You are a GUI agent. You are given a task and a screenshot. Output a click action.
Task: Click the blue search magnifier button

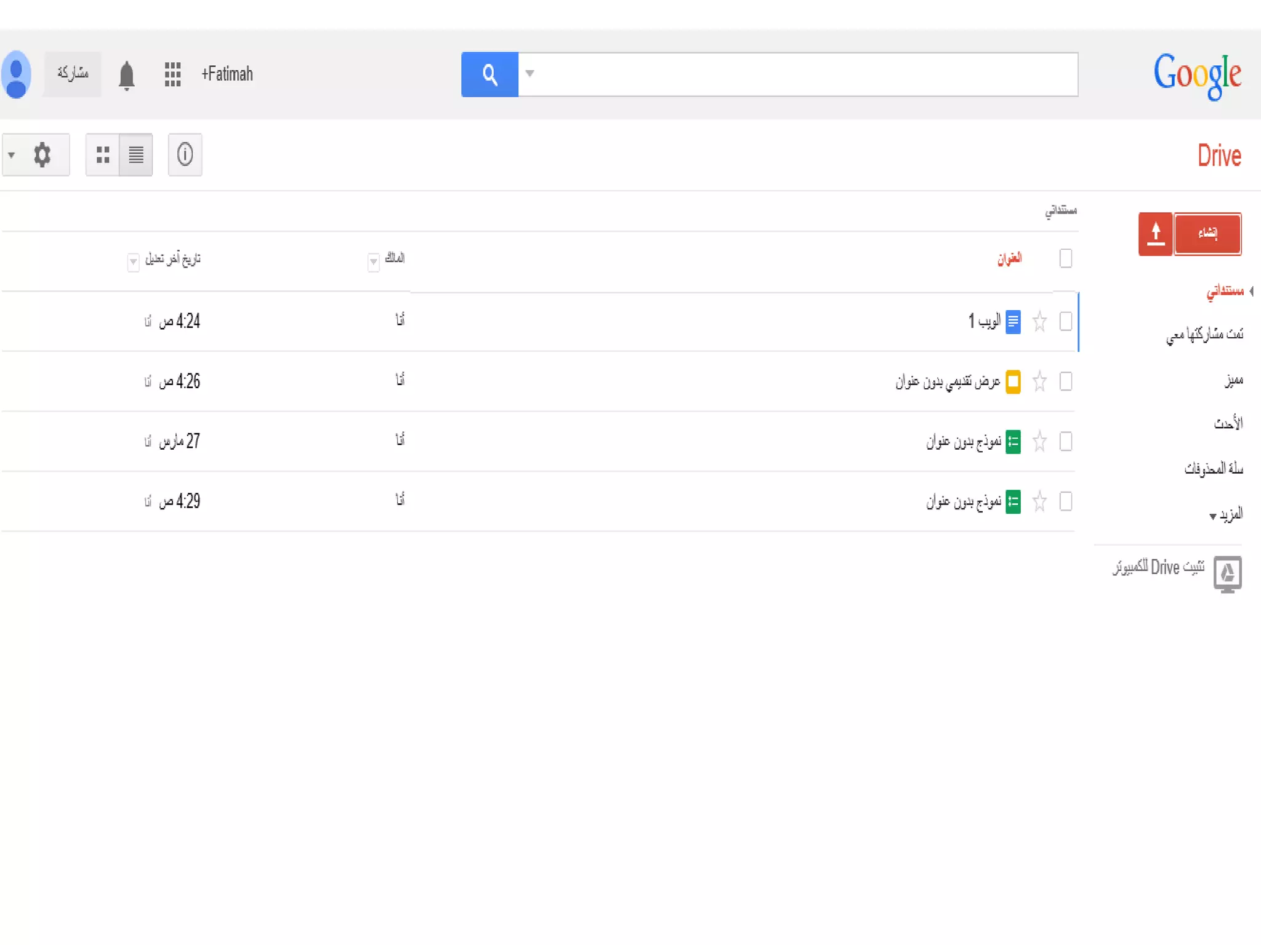pos(489,74)
